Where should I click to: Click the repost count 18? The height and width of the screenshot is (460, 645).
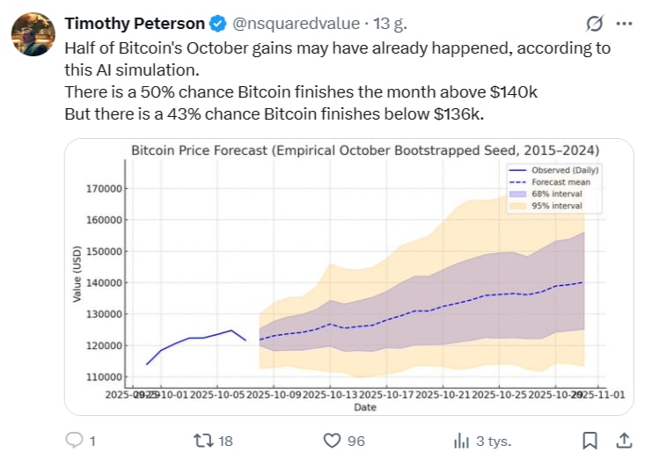(x=225, y=441)
